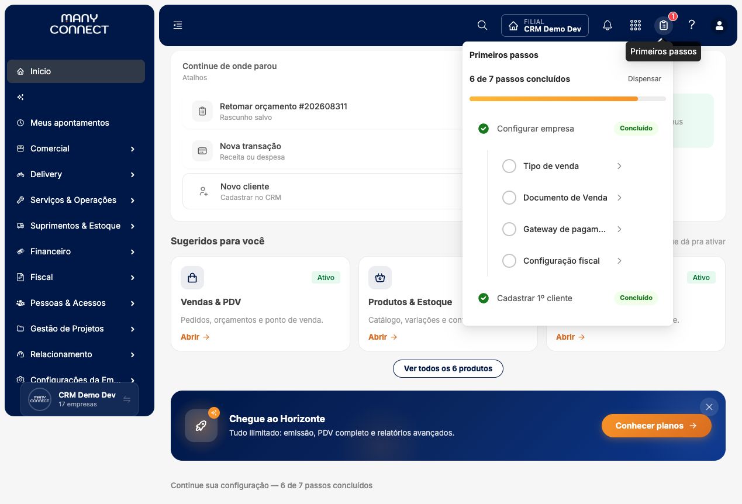This screenshot has width=742, height=504.
Task: Click the rocket icon in the Horizonte banner
Action: tap(201, 426)
